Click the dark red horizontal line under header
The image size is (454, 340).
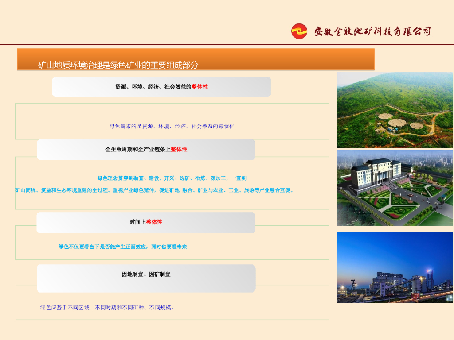click(227, 45)
